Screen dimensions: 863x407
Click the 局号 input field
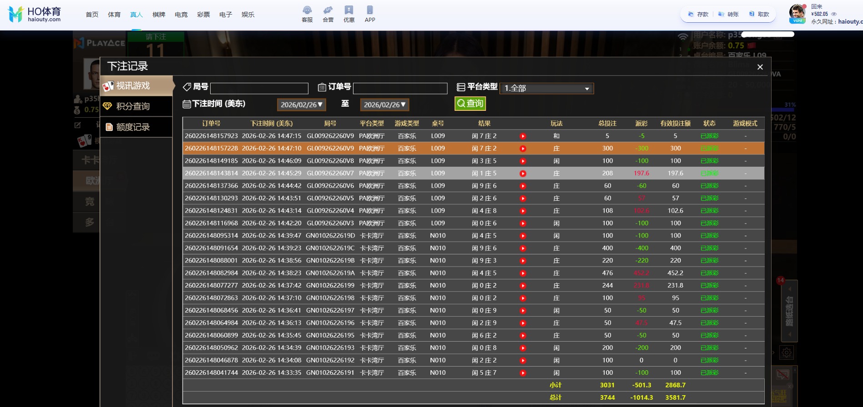tap(259, 88)
